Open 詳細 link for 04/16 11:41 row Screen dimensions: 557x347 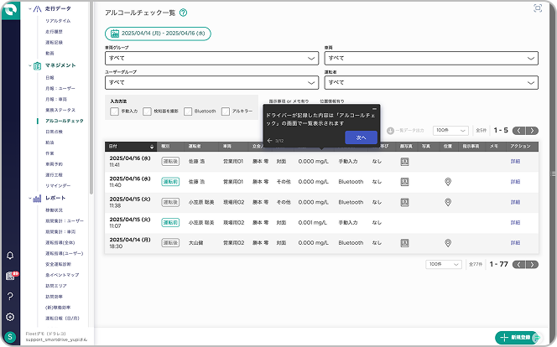click(515, 162)
